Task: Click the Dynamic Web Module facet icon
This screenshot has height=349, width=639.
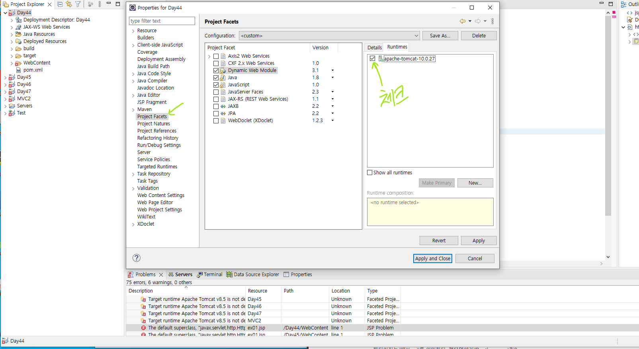Action: tap(223, 70)
